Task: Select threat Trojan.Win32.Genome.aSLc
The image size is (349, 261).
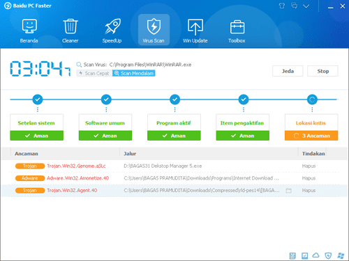Action: [x=76, y=166]
